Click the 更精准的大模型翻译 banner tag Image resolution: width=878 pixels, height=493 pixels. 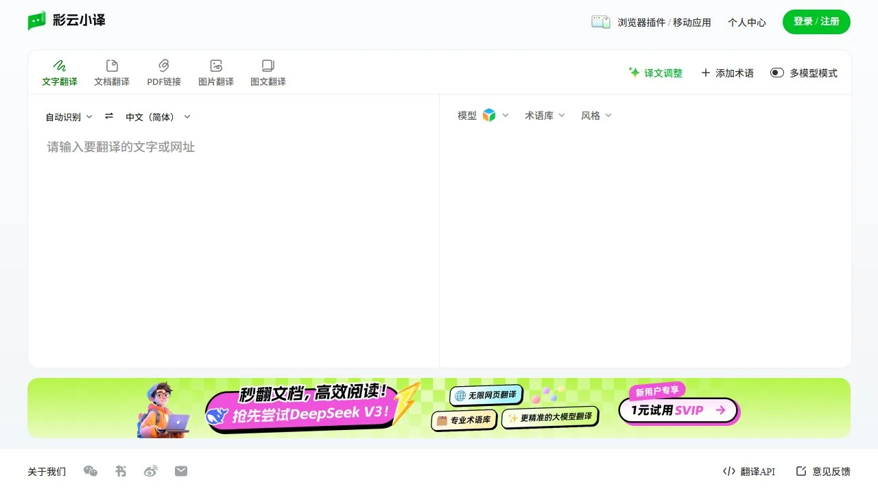pos(551,417)
